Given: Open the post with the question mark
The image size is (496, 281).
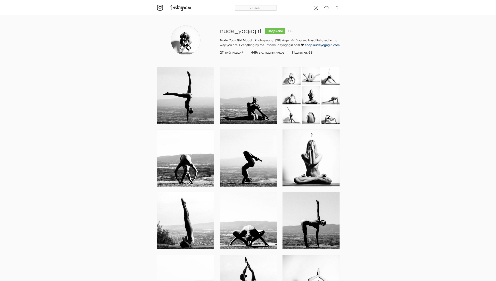Looking at the screenshot, I should [311, 158].
